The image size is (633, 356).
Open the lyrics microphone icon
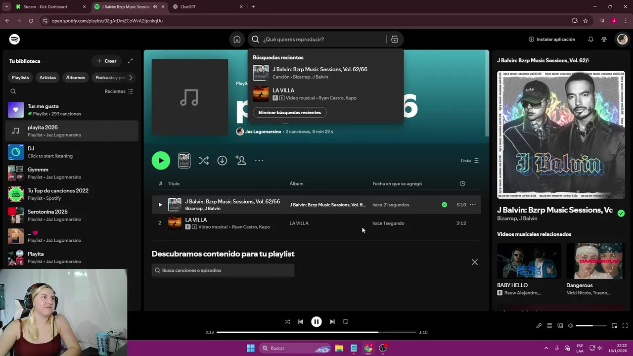(x=539, y=326)
